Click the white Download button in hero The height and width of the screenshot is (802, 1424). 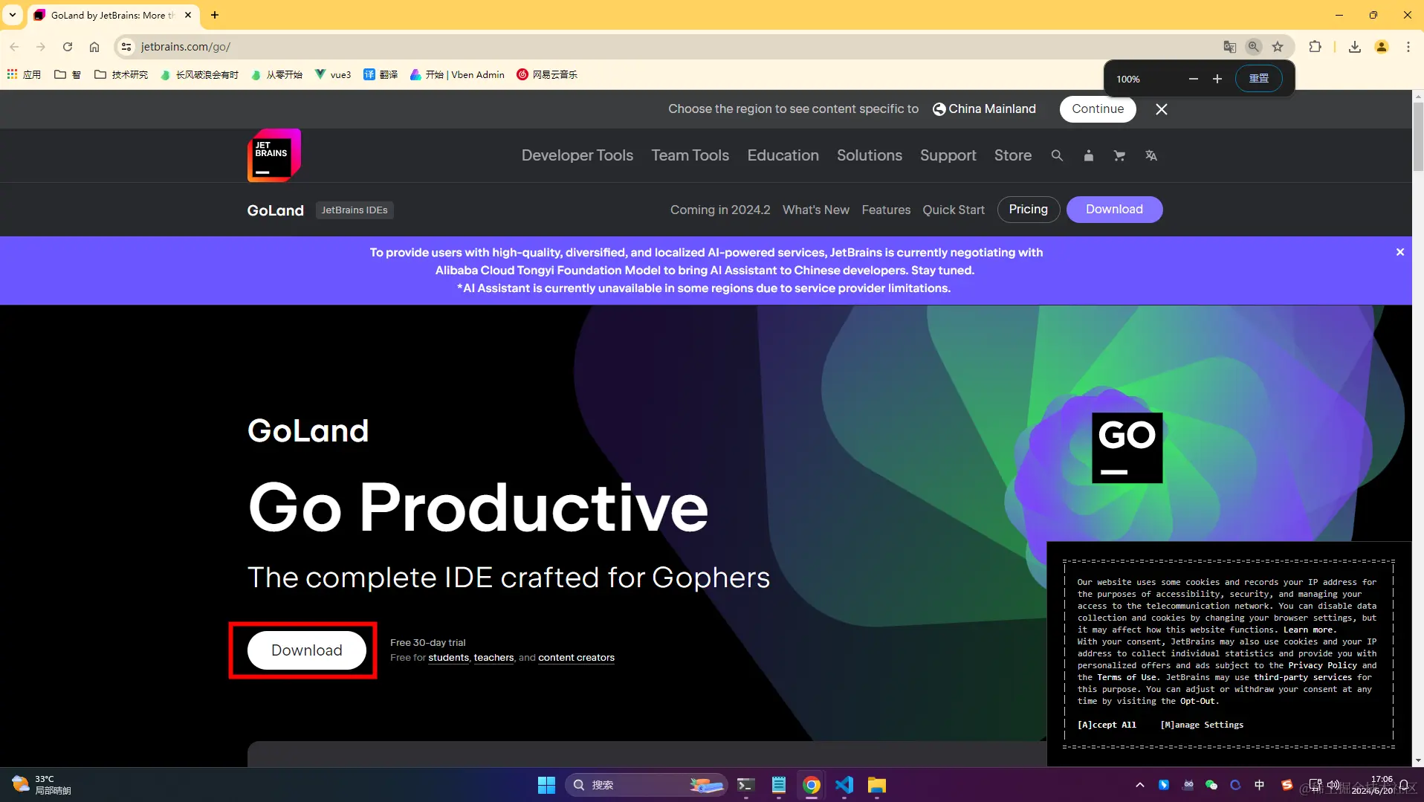click(x=307, y=650)
